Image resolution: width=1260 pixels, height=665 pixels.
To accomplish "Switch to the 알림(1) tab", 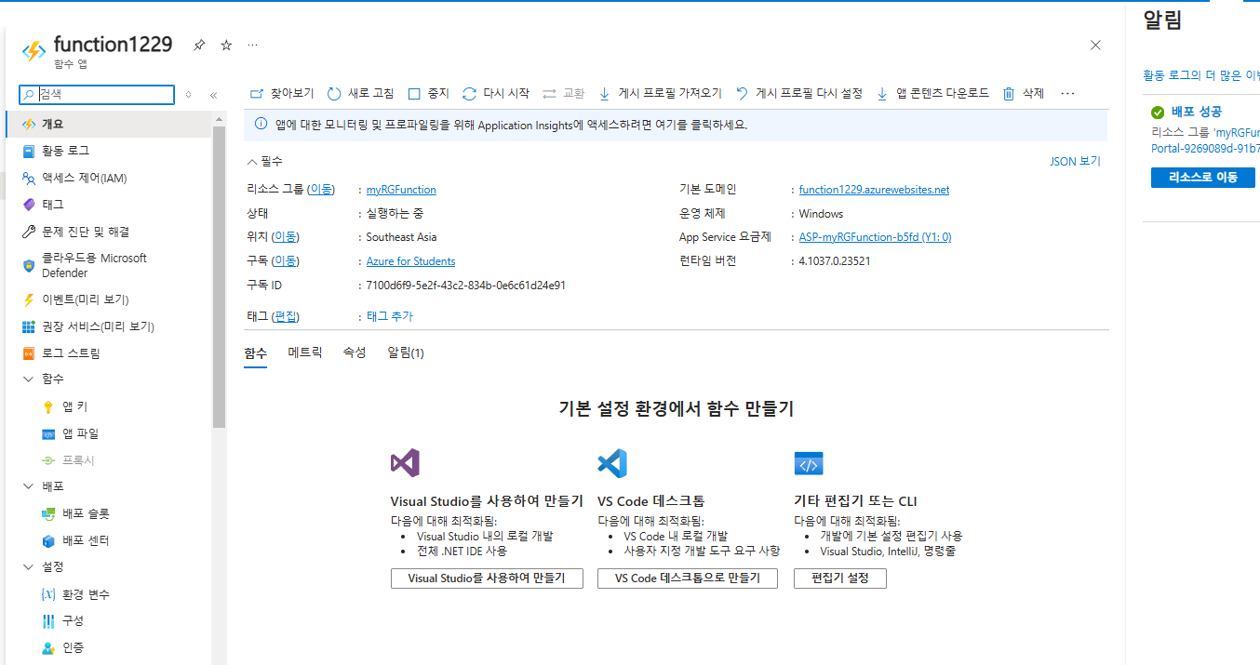I will tap(406, 353).
